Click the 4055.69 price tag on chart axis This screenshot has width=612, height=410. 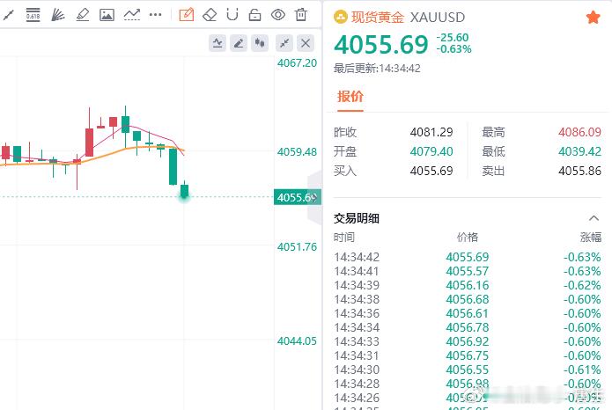[x=298, y=197]
